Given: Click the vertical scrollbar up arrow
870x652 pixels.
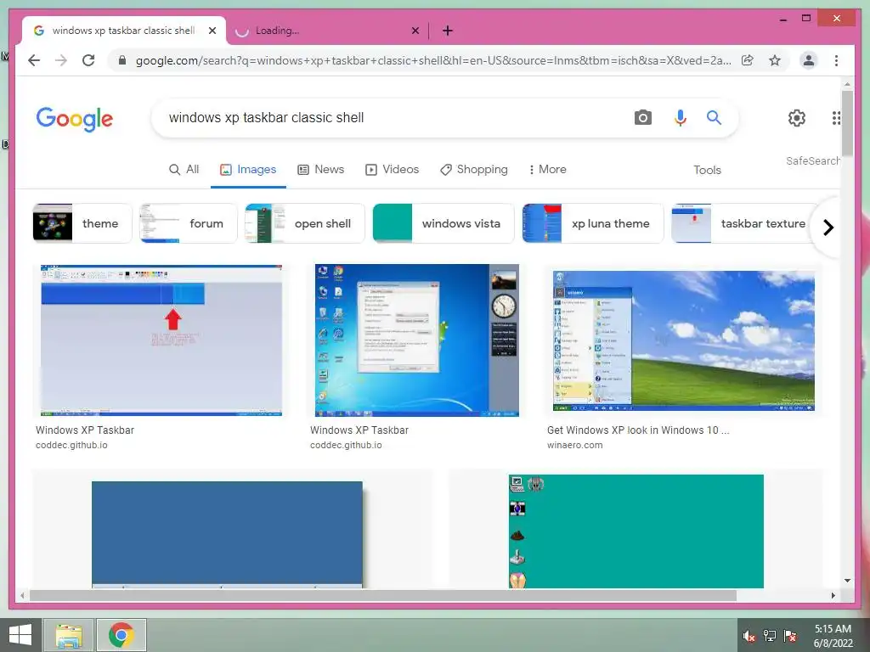Looking at the screenshot, I should coord(847,84).
